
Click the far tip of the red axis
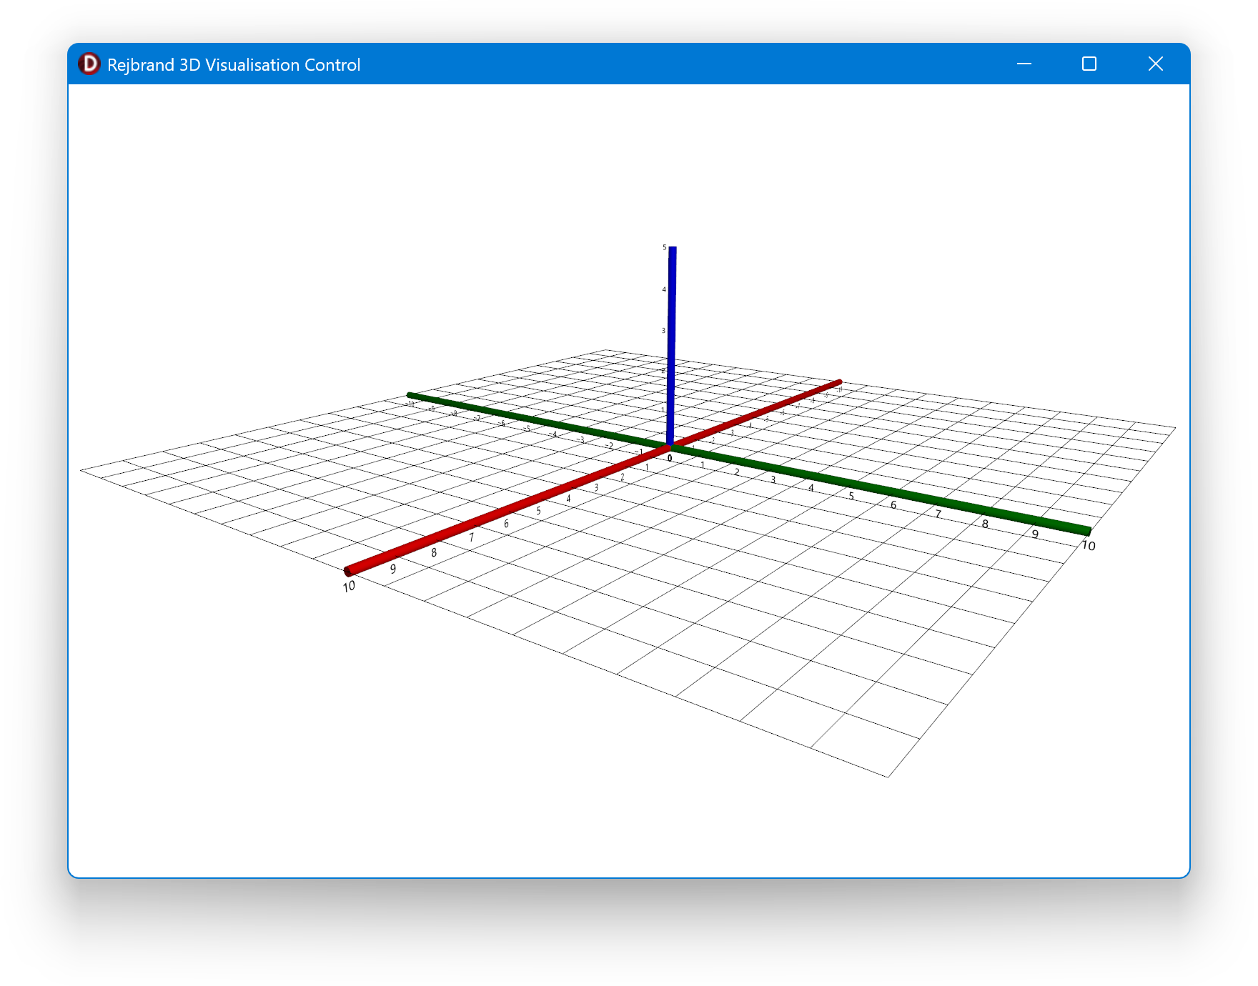839,382
